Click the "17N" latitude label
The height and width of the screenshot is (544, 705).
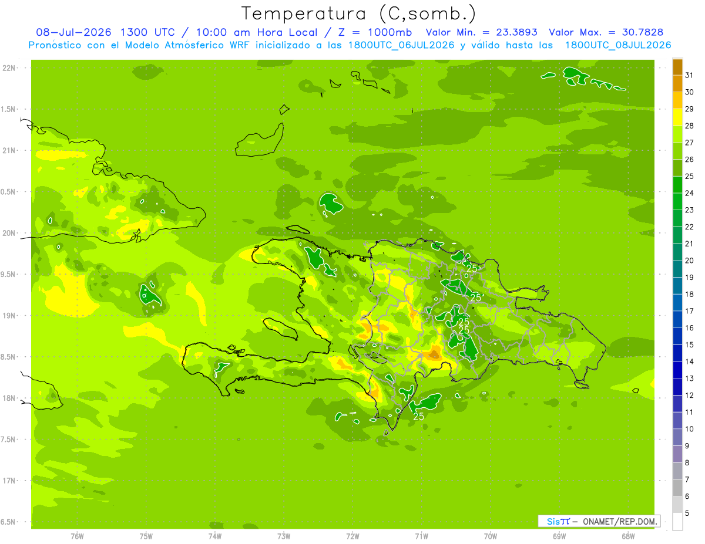tap(9, 481)
